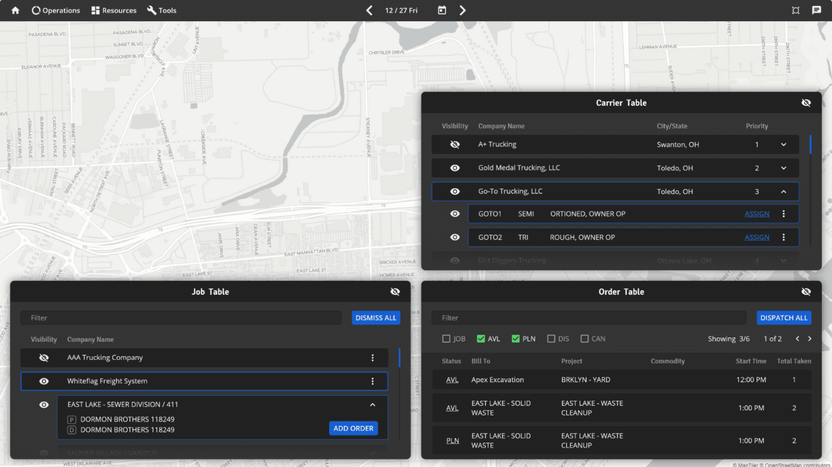Open more options for GOTO1
The image size is (832, 467).
(784, 214)
